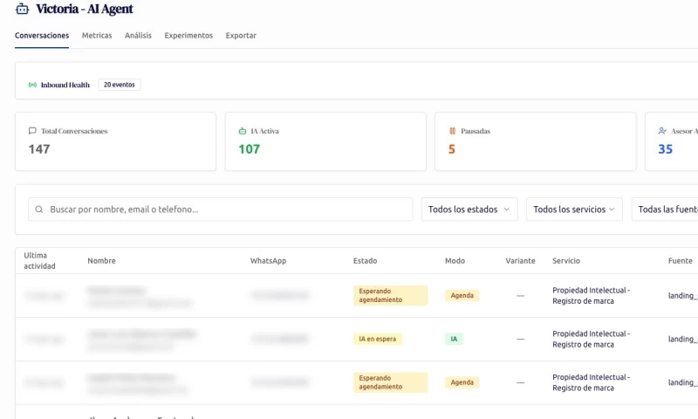The height and width of the screenshot is (419, 698).
Task: Click the Variante column header
Action: (520, 260)
